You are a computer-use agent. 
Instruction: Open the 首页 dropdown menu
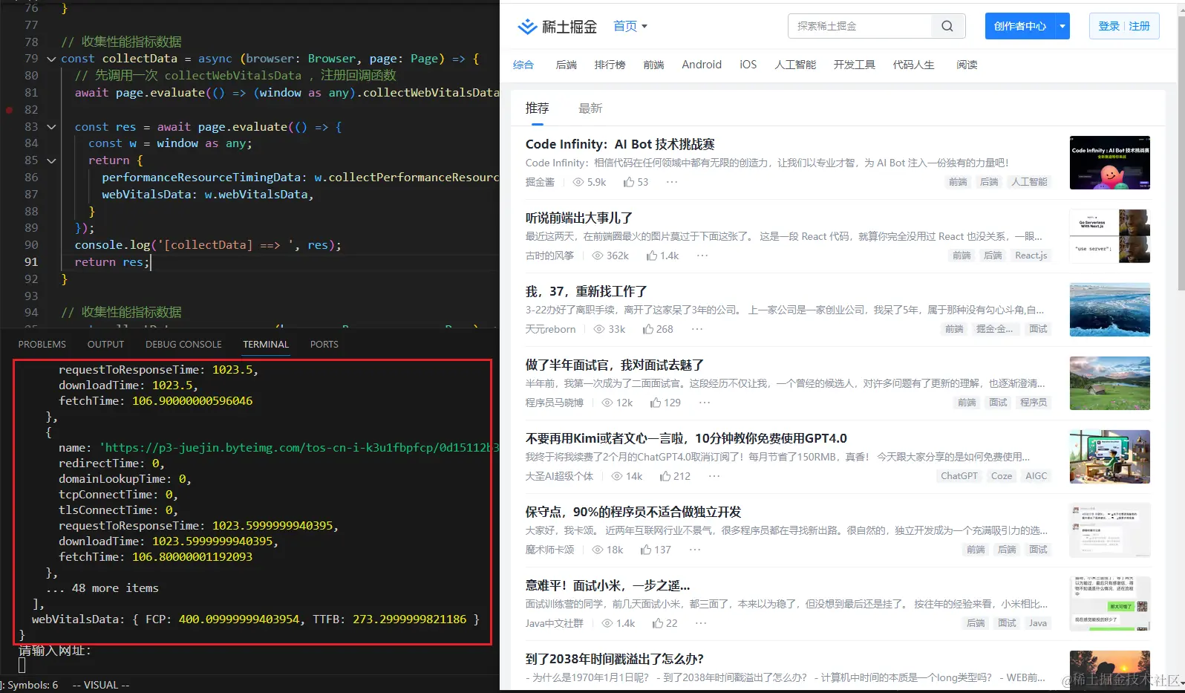[630, 26]
